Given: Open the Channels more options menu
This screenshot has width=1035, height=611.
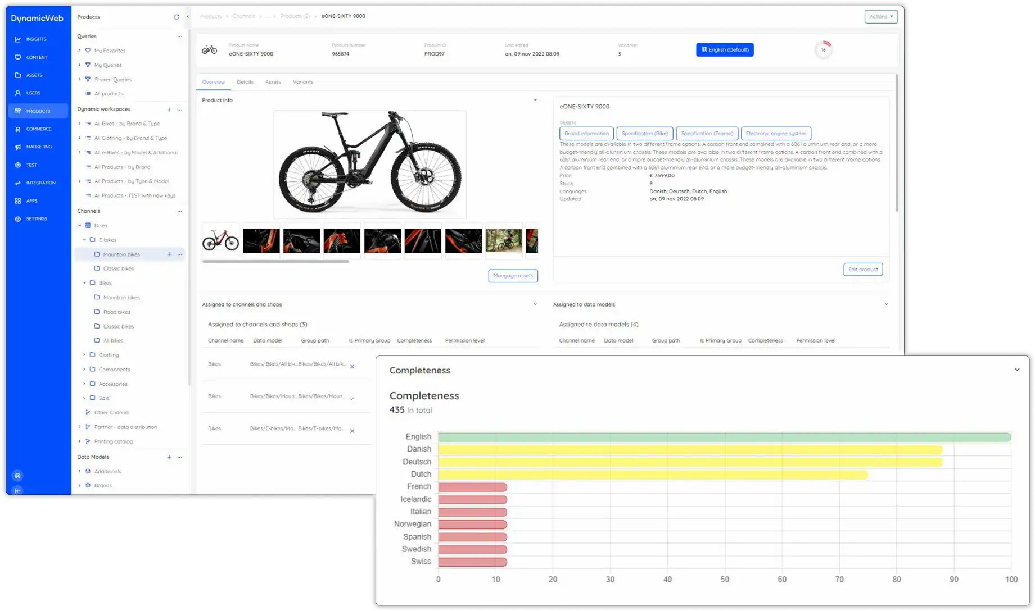Looking at the screenshot, I should click(x=180, y=212).
